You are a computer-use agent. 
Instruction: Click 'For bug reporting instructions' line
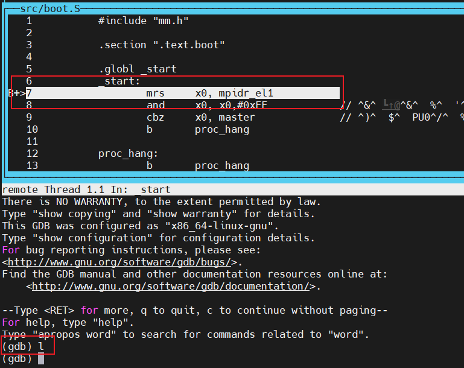coord(131,250)
